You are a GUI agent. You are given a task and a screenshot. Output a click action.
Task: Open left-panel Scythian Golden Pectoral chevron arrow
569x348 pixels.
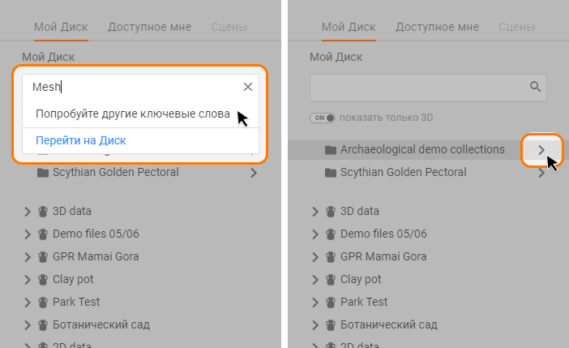coord(253,172)
